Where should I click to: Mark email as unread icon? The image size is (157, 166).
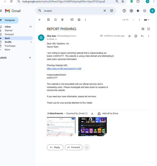[x=72, y=20]
